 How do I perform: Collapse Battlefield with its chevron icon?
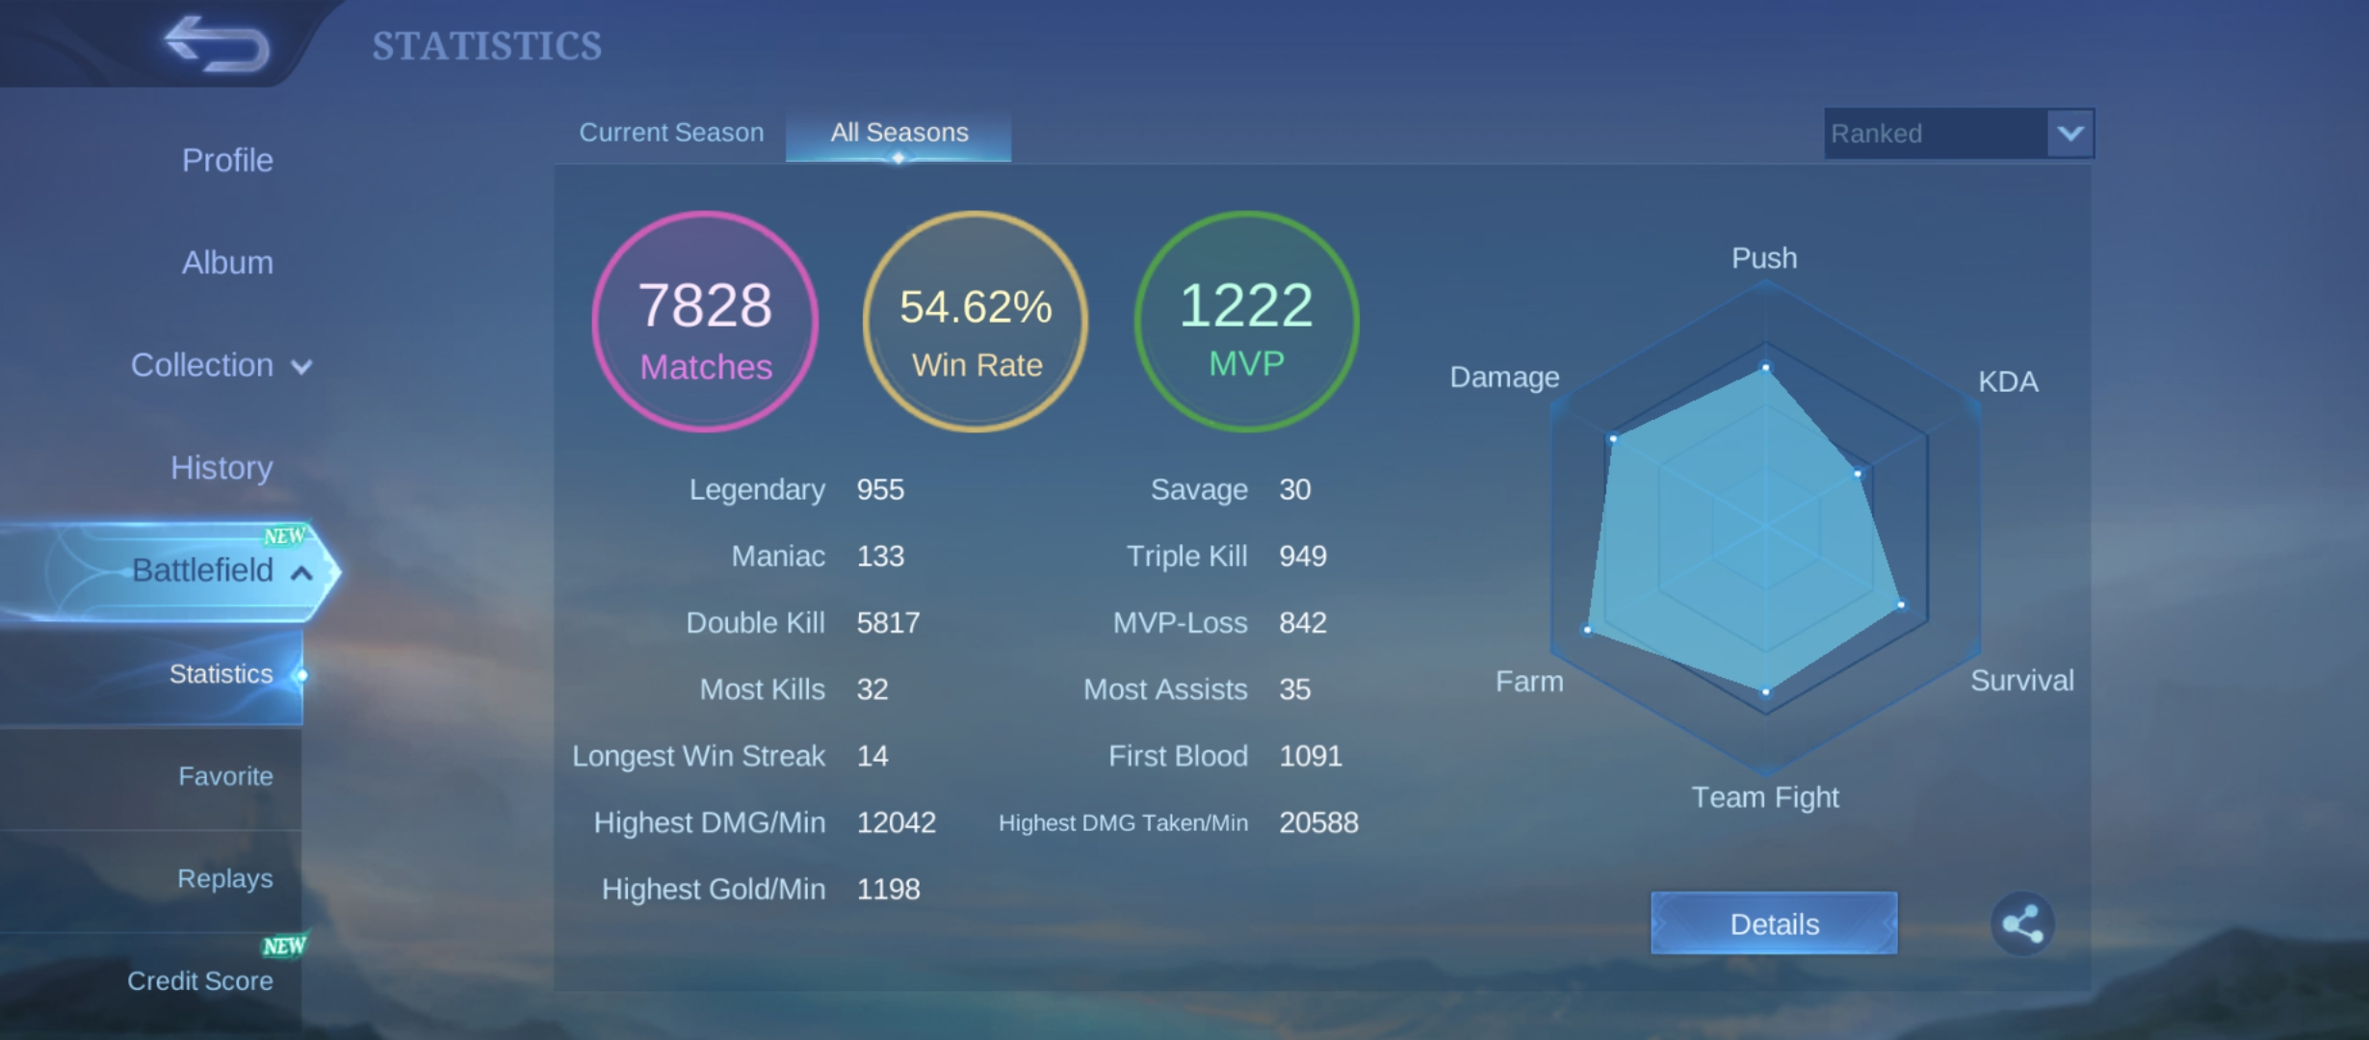(301, 573)
